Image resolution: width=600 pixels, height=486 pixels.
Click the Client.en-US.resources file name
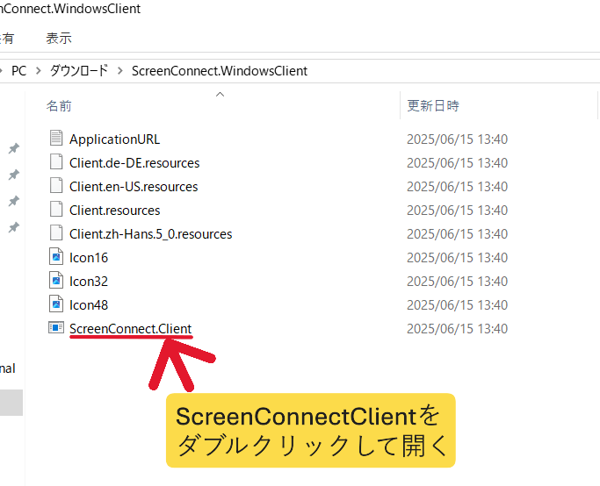[134, 187]
